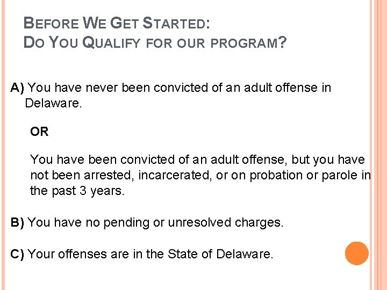Click the heading "Before We Get Started:"

click(x=117, y=23)
